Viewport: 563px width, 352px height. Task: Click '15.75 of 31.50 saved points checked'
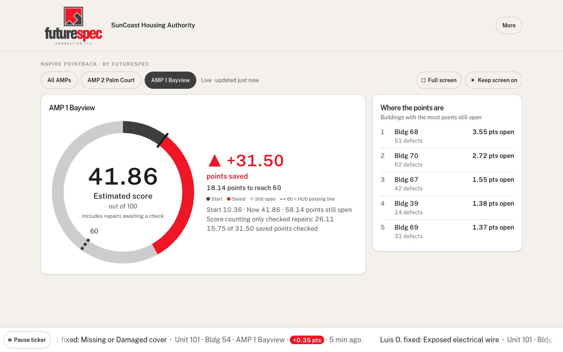click(262, 228)
